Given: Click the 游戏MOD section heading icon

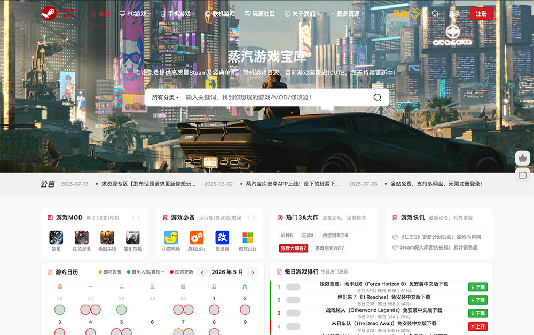Looking at the screenshot, I should [x=50, y=217].
